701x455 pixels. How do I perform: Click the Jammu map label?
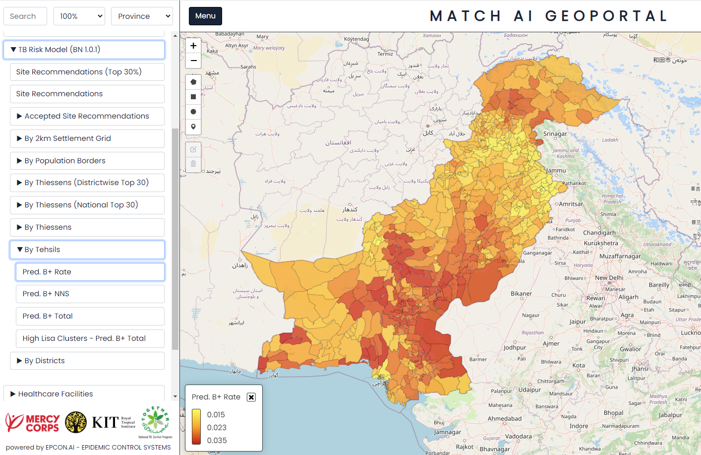tap(556, 171)
